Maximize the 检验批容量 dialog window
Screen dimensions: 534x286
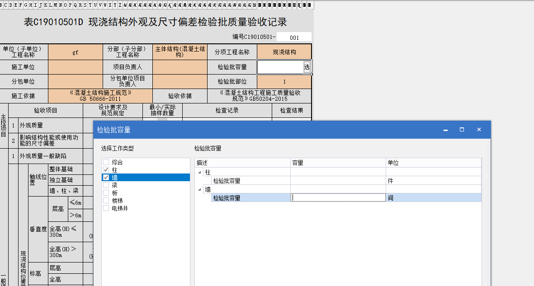pos(462,130)
